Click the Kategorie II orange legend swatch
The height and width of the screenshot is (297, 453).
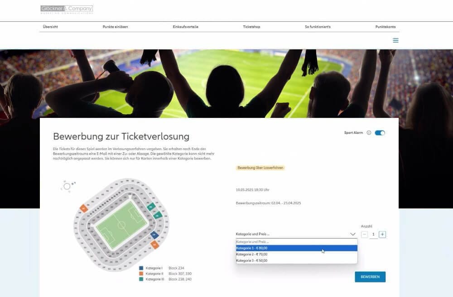point(141,273)
